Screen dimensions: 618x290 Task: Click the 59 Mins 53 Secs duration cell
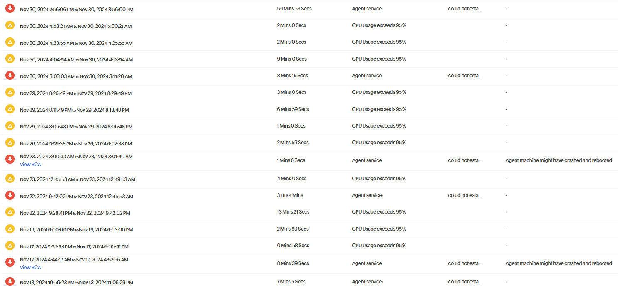tap(294, 9)
